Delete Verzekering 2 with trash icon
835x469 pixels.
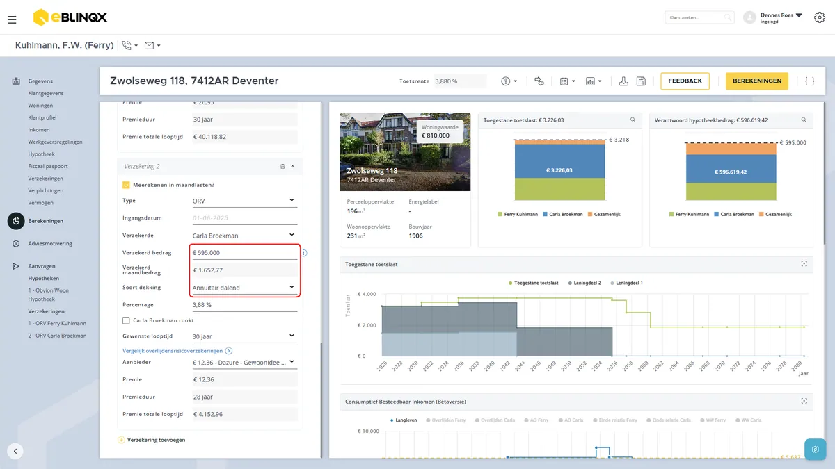pos(283,167)
